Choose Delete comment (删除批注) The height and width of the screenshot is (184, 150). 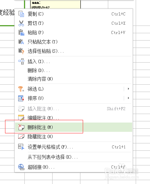(x=74, y=127)
